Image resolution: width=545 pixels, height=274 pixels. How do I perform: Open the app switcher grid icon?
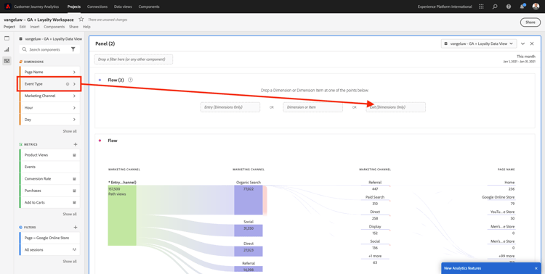pos(481,7)
